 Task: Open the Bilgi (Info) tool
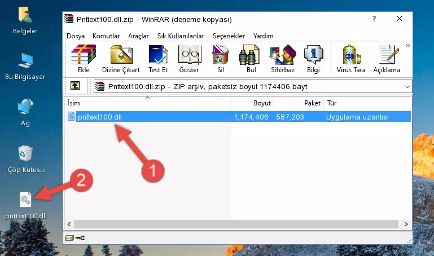(x=313, y=59)
